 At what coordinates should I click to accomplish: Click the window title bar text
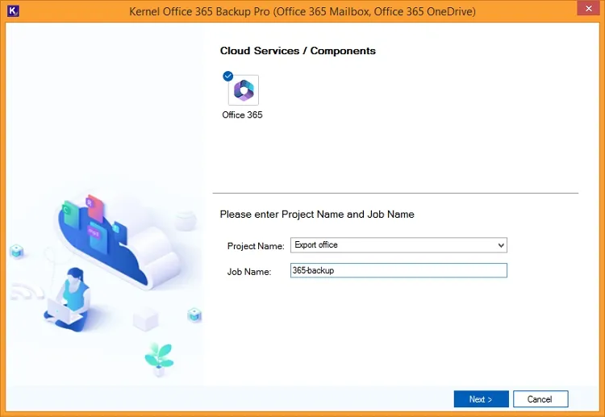[x=302, y=11]
